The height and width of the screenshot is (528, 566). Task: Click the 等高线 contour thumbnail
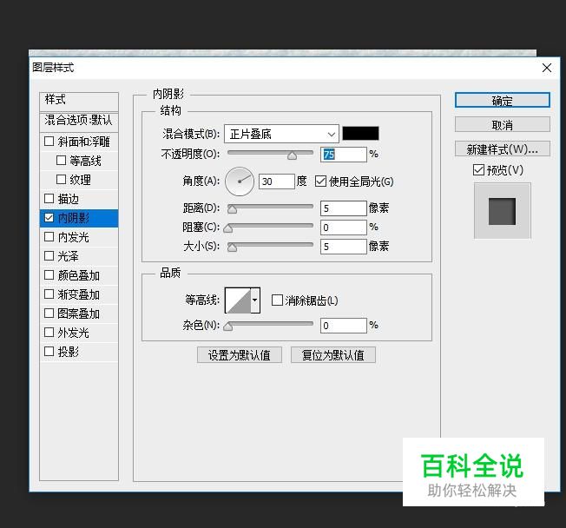tap(238, 300)
